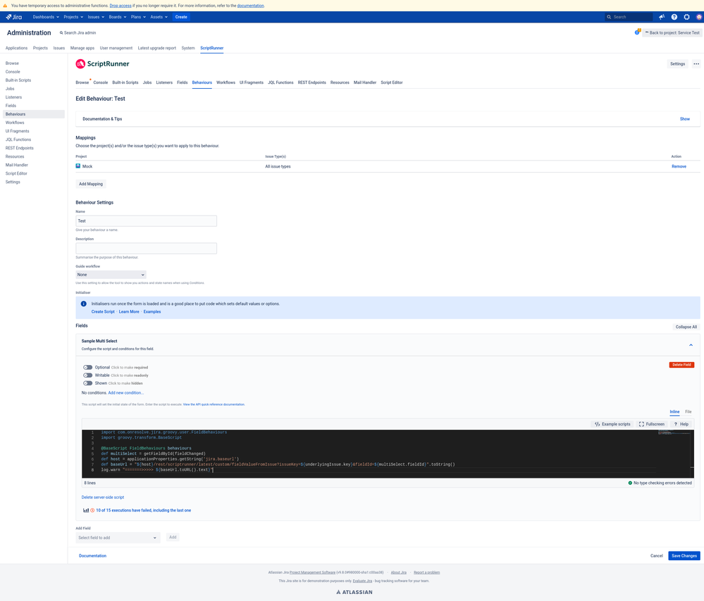Open the Dashboards menu
This screenshot has height=601, width=704.
45,17
